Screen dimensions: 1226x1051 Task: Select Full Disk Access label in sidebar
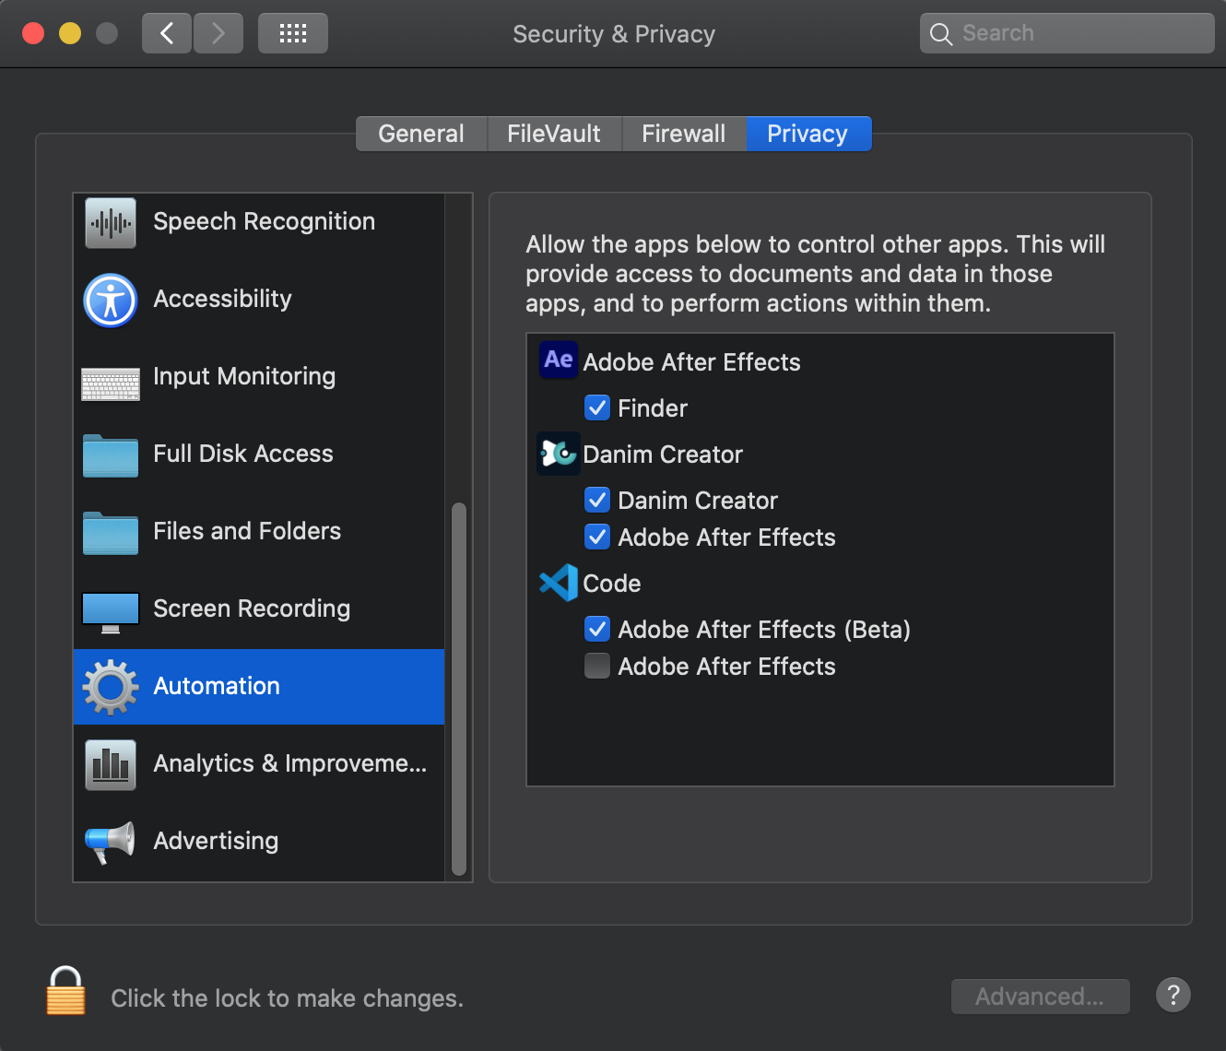point(243,454)
